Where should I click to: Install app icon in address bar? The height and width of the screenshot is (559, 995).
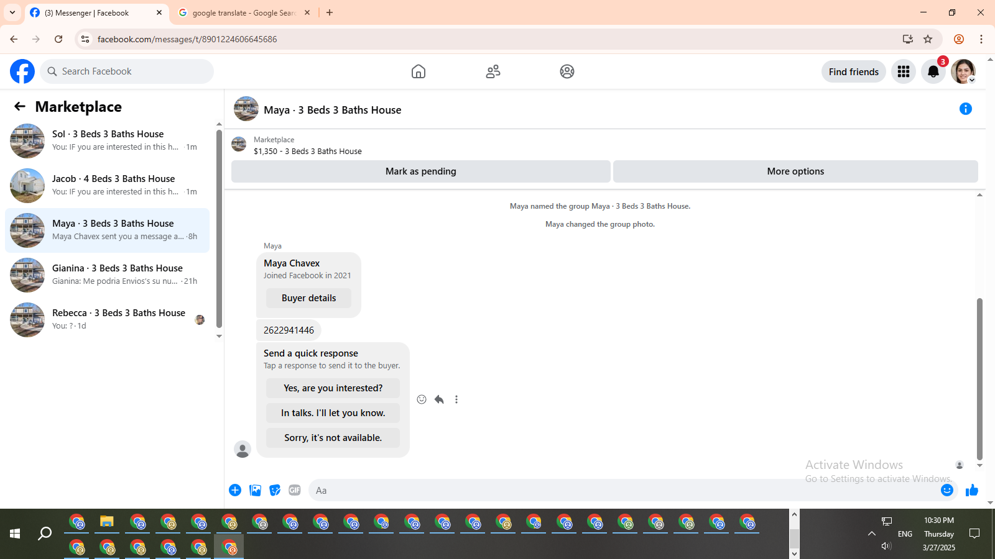point(908,39)
